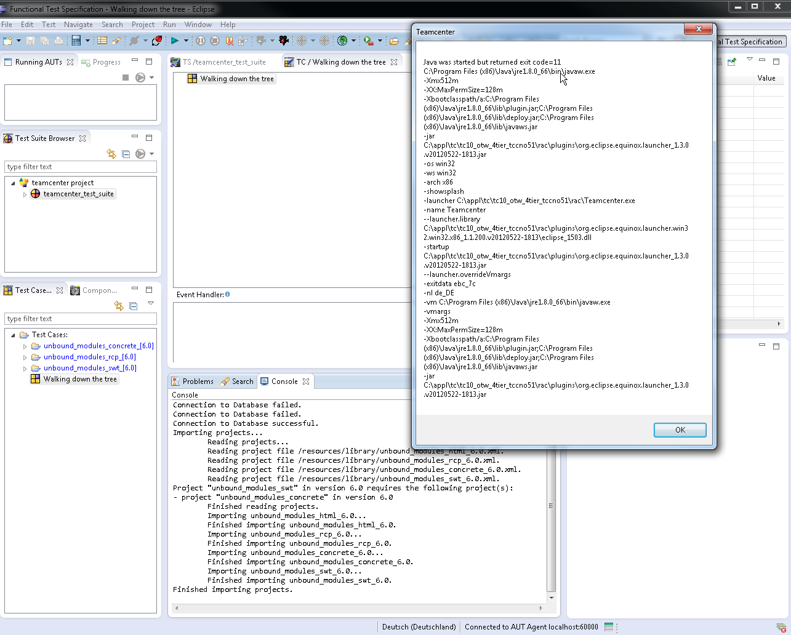Click 'Connected to AUT Agent localhost:60000' status

point(531,627)
